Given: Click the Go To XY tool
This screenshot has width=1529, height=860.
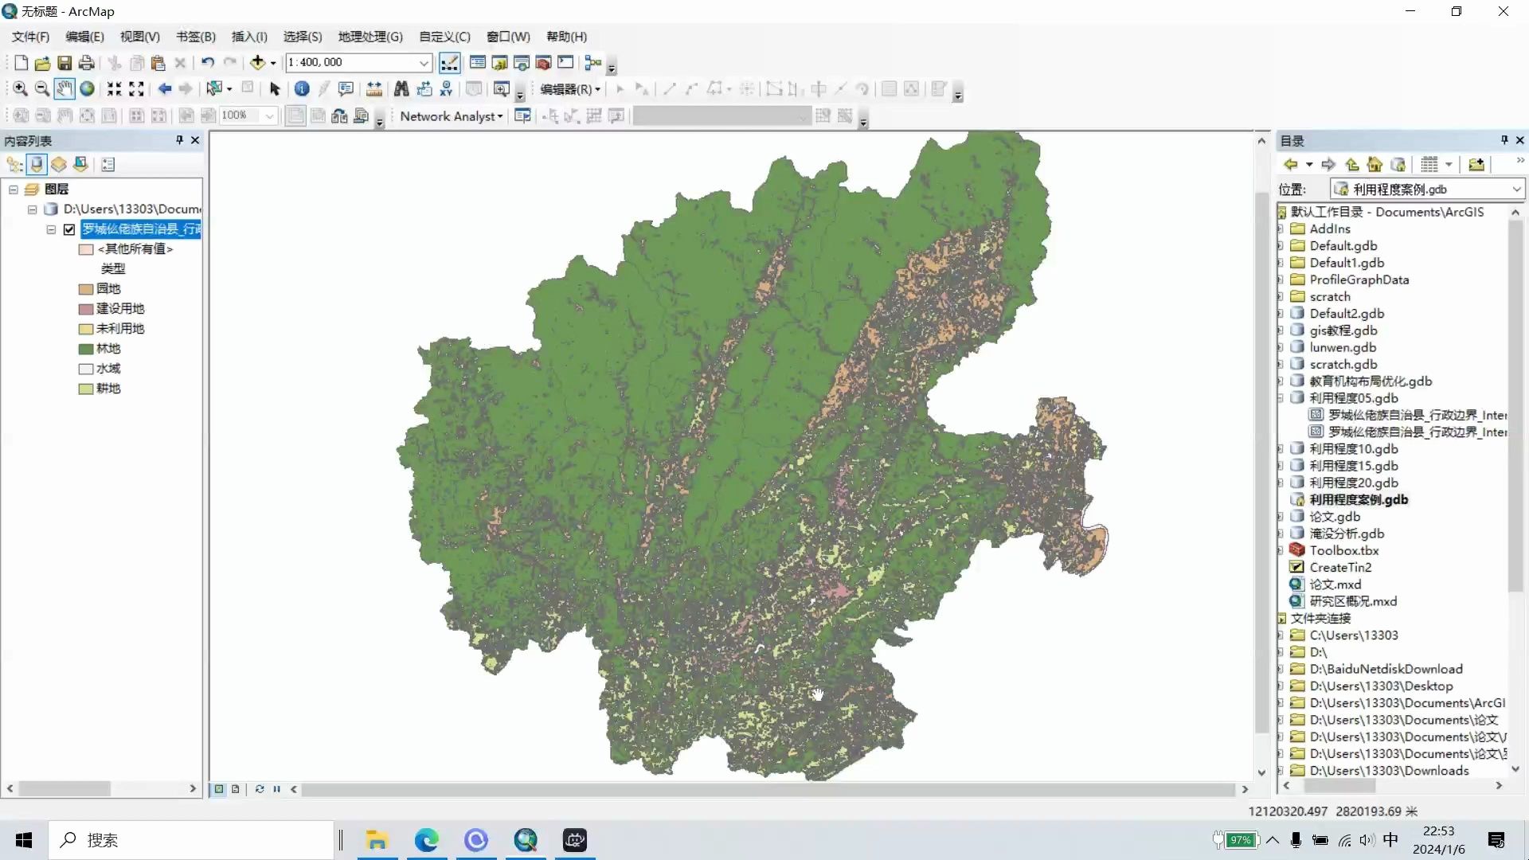Looking at the screenshot, I should (x=447, y=89).
